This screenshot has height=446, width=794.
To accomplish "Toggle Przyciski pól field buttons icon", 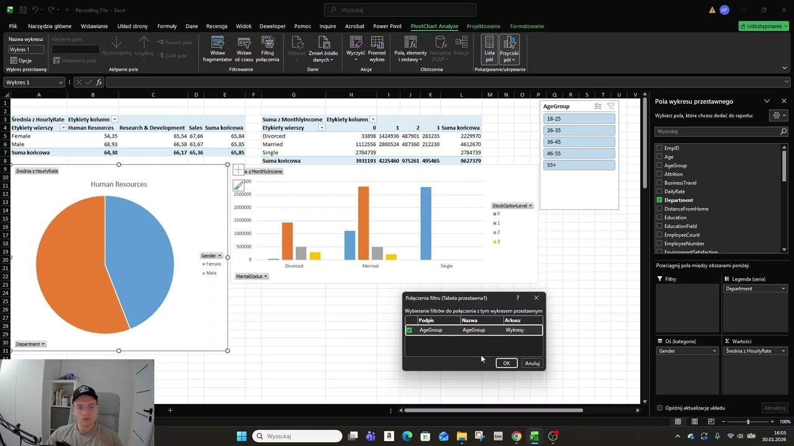I will click(x=509, y=49).
